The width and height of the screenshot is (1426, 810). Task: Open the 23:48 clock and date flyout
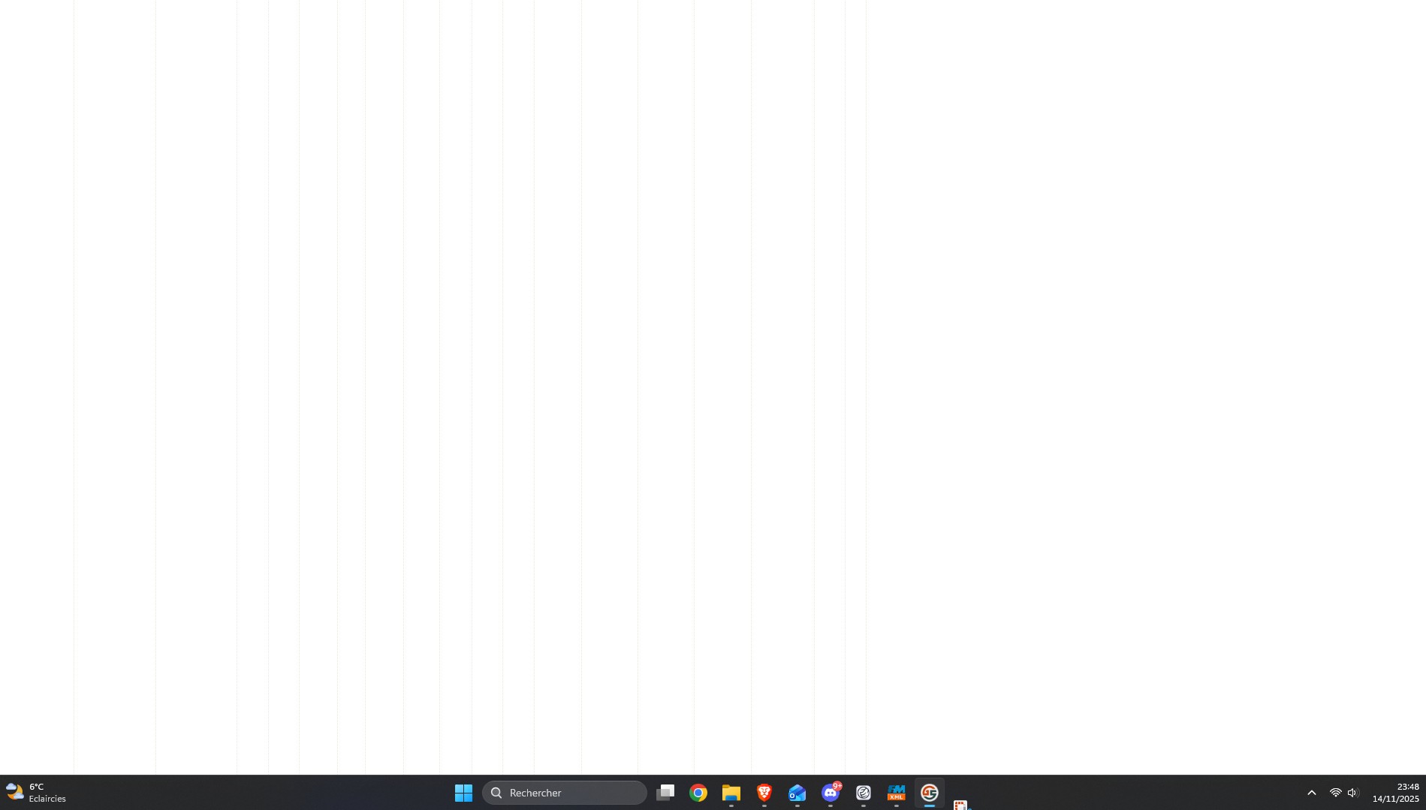[x=1395, y=793]
